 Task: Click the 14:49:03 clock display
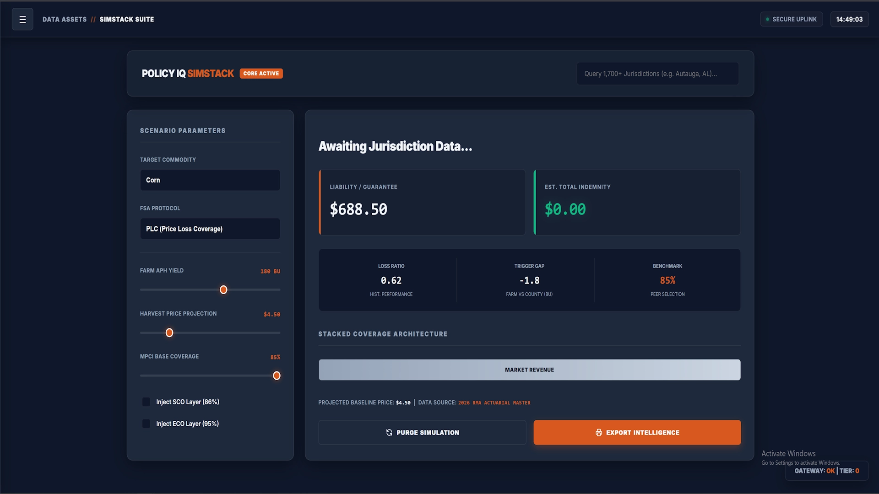(x=849, y=19)
